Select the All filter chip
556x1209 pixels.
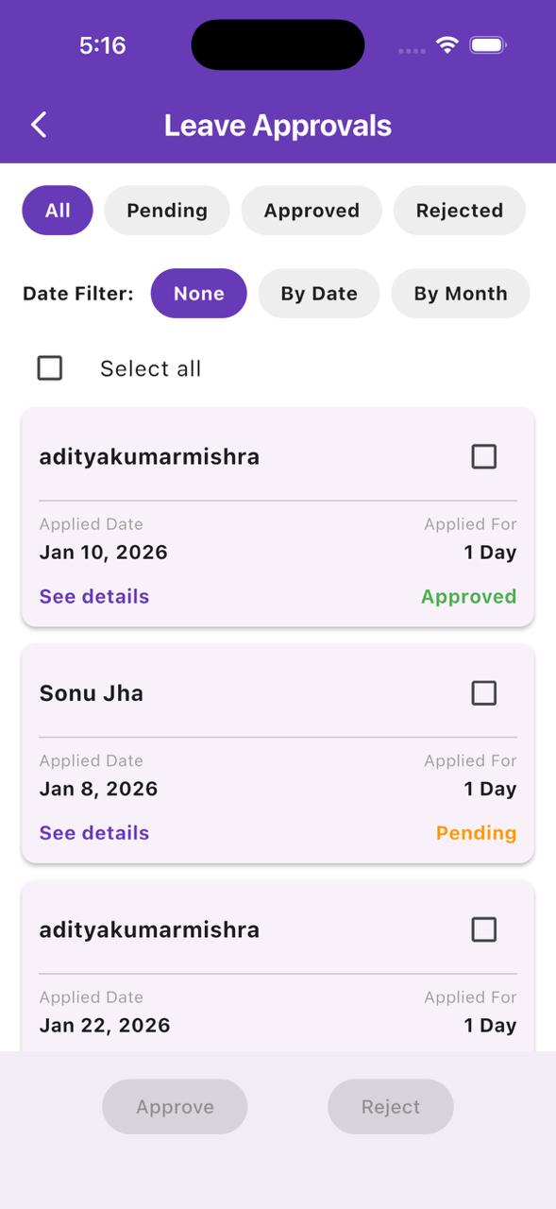click(x=57, y=210)
